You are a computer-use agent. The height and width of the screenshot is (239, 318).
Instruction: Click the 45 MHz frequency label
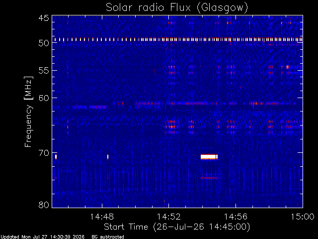44,18
